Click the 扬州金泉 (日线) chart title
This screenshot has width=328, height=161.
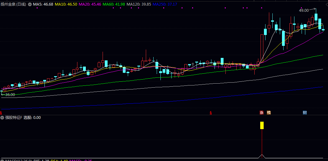tap(14, 4)
